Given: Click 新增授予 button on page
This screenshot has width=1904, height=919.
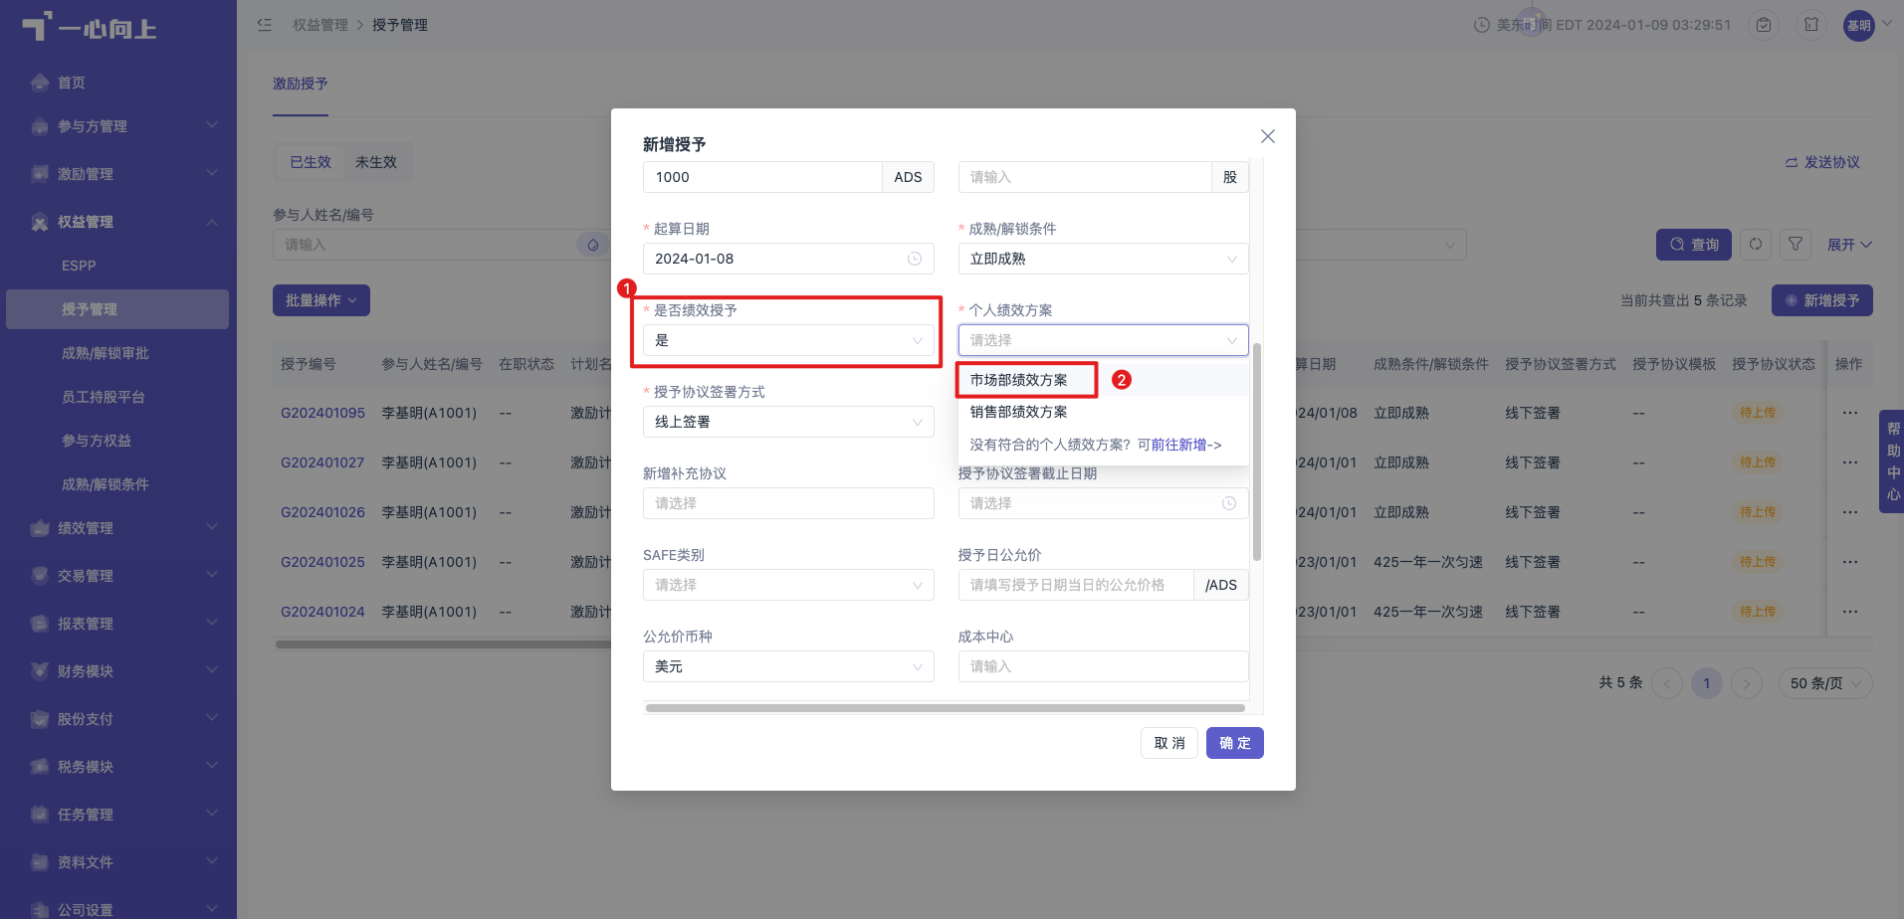Looking at the screenshot, I should 1822,300.
